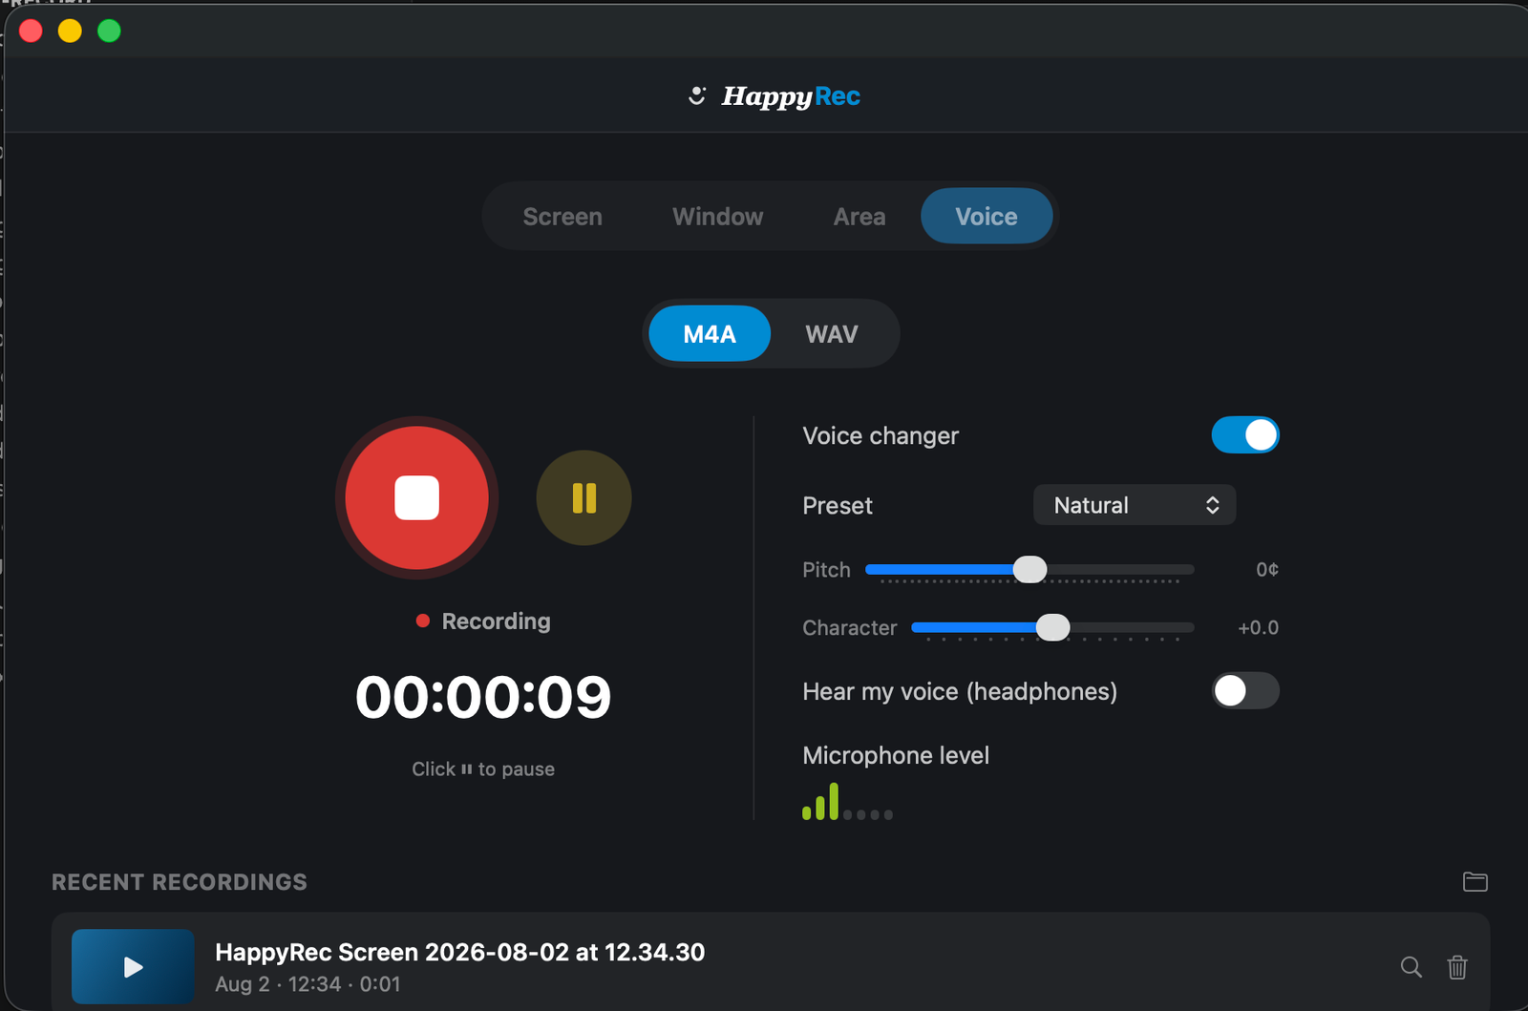This screenshot has height=1011, width=1528.
Task: Click the HappyRec smiley logo
Action: [697, 95]
